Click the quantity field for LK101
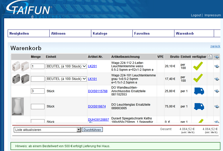The height and width of the screenshot is (151, 223). coord(38,79)
